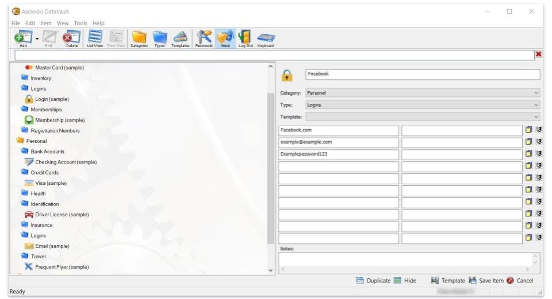This screenshot has height=299, width=552.
Task: Click the Template button at the bottom
Action: [448, 281]
